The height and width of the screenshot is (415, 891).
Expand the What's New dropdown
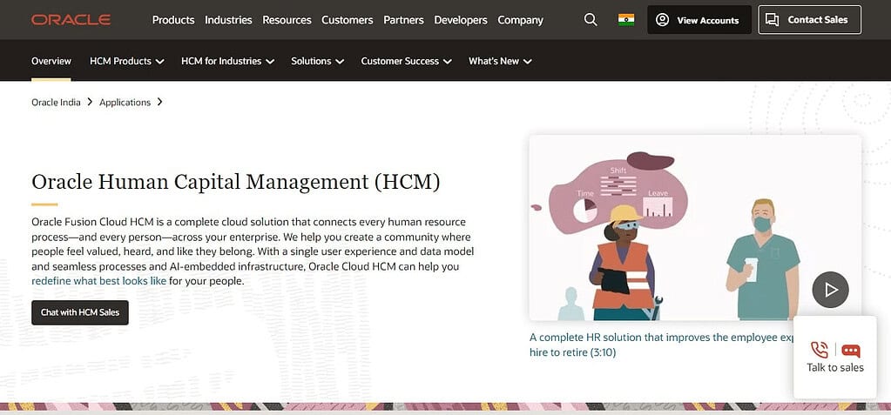point(500,61)
